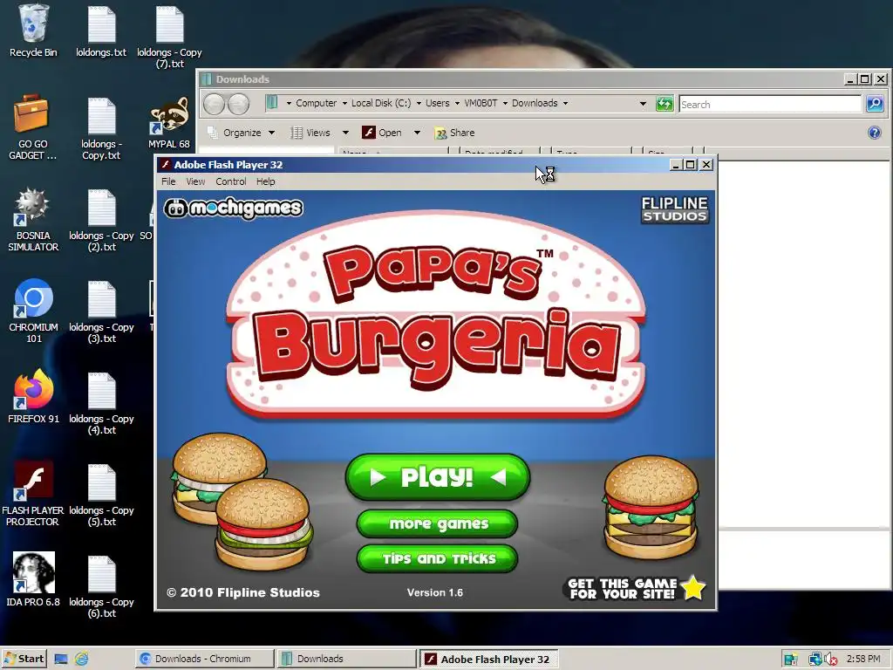Image resolution: width=893 pixels, height=670 pixels.
Task: Click the more games button
Action: click(438, 523)
